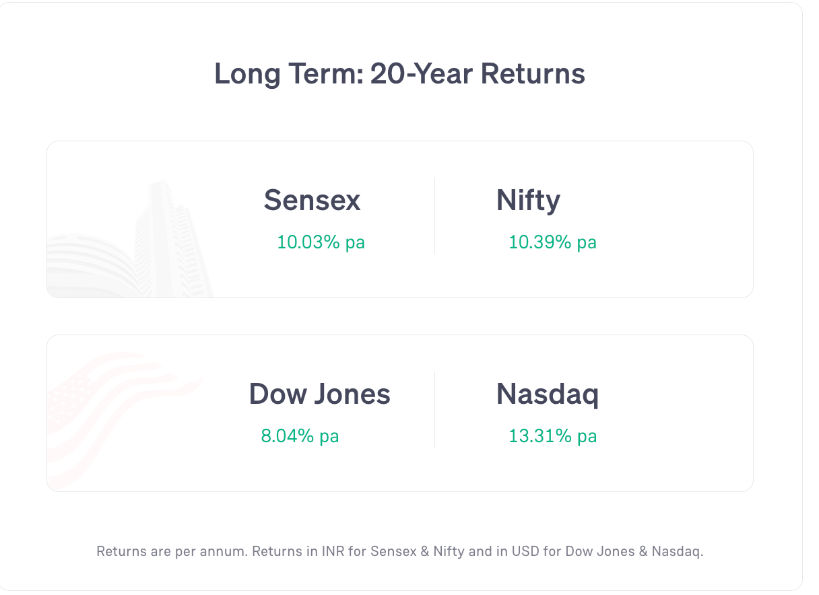Click the divider between Dow Jones and Nasdaq
Image resolution: width=819 pixels, height=595 pixels.
click(434, 409)
